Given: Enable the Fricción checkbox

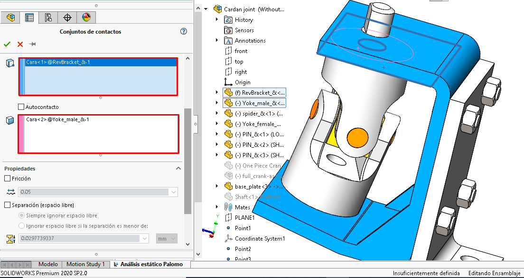Looking at the screenshot, I should coord(7,179).
